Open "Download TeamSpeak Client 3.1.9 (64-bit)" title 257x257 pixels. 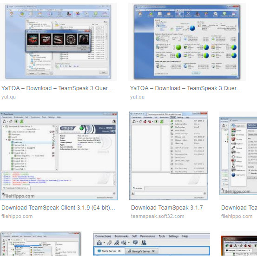(58, 208)
